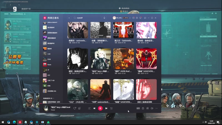The width and height of the screenshot is (222, 125).
Task: Select operator ROY SMEE card in game
Action: coord(17,51)
